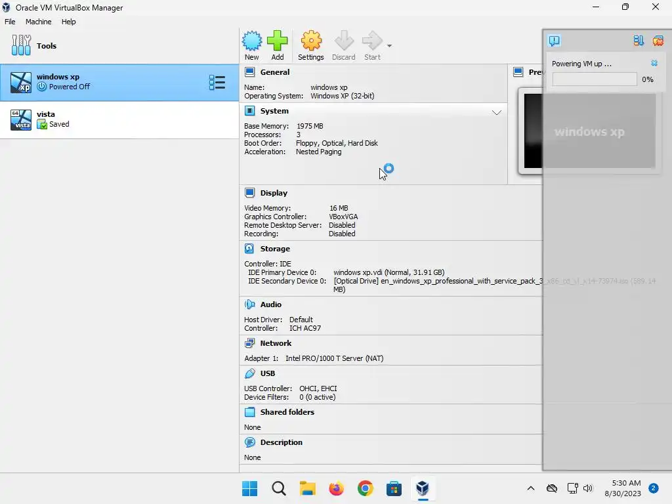672x504 pixels.
Task: Select the windows xp virtual machine
Action: (119, 83)
